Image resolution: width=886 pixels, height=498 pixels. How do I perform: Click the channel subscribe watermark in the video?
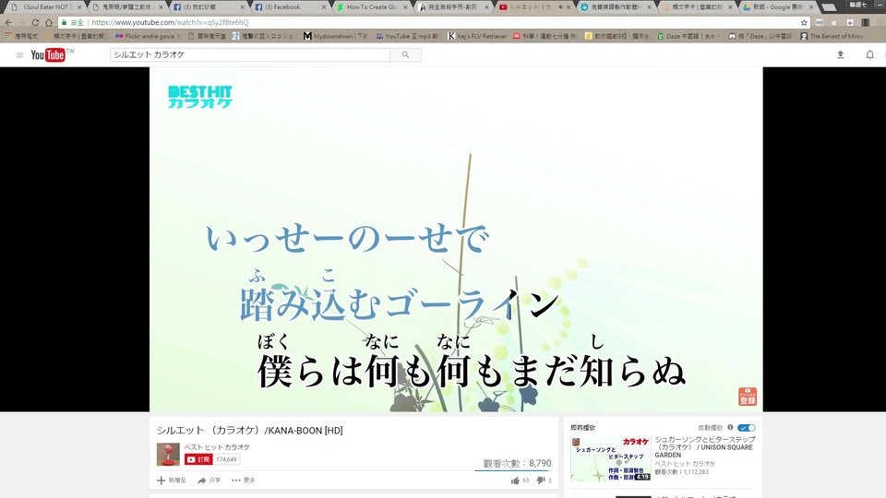747,397
